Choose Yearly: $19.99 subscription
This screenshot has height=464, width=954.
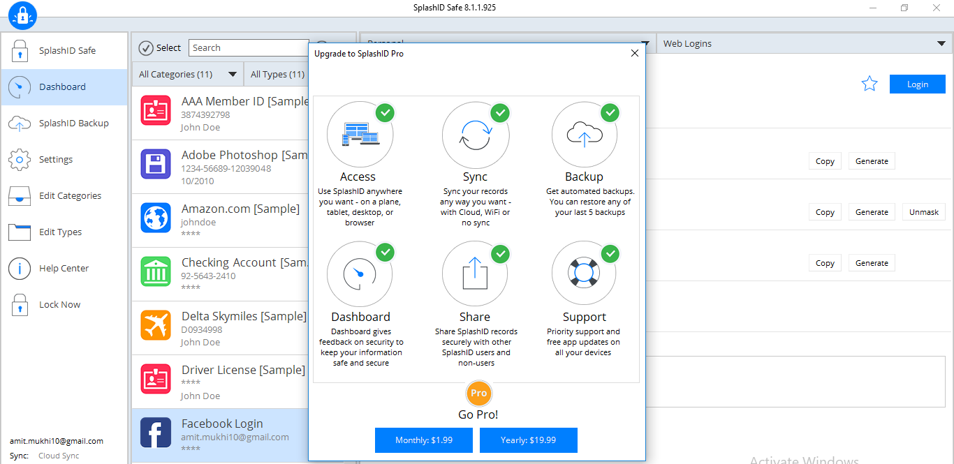pos(529,440)
